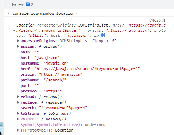Collapse the Location object tree
174x135 pixels.
(x=14, y=31)
